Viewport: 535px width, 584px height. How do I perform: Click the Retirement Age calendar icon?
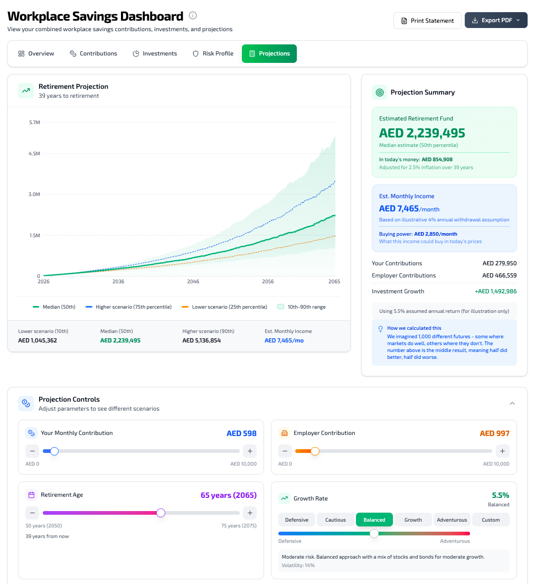(x=31, y=495)
